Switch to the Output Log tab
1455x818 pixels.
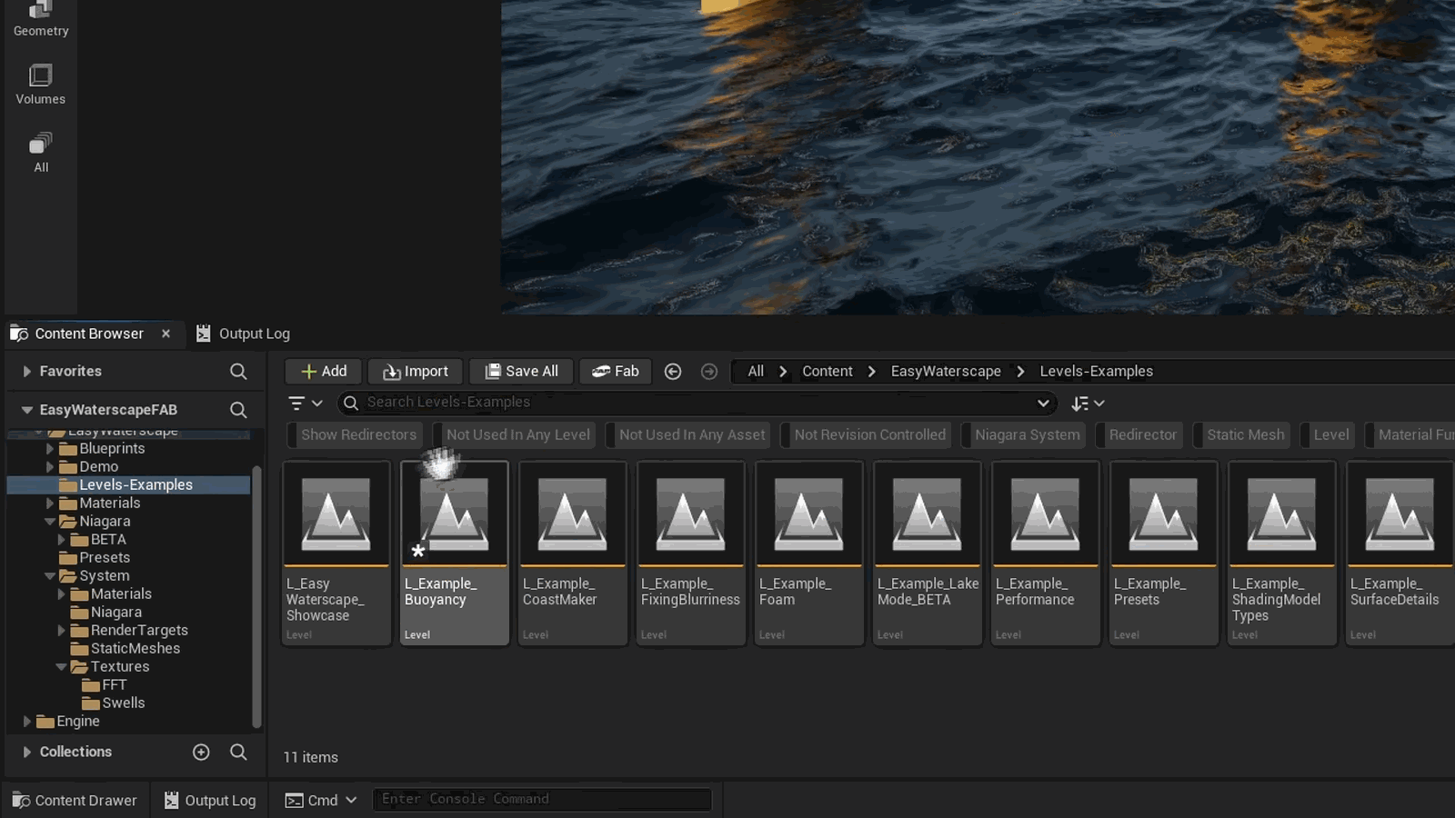[244, 334]
